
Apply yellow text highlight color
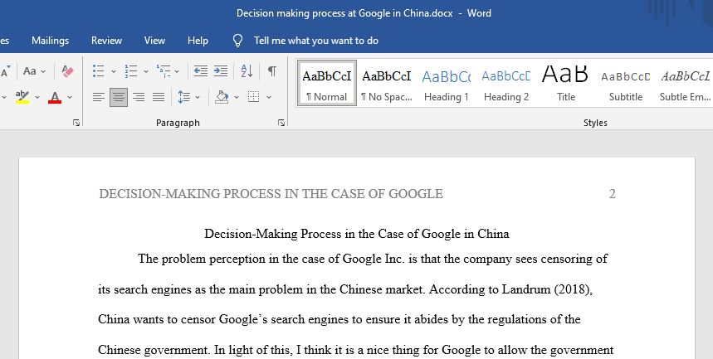[x=22, y=97]
